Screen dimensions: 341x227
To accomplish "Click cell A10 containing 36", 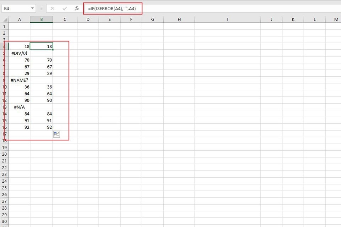I will (19, 87).
